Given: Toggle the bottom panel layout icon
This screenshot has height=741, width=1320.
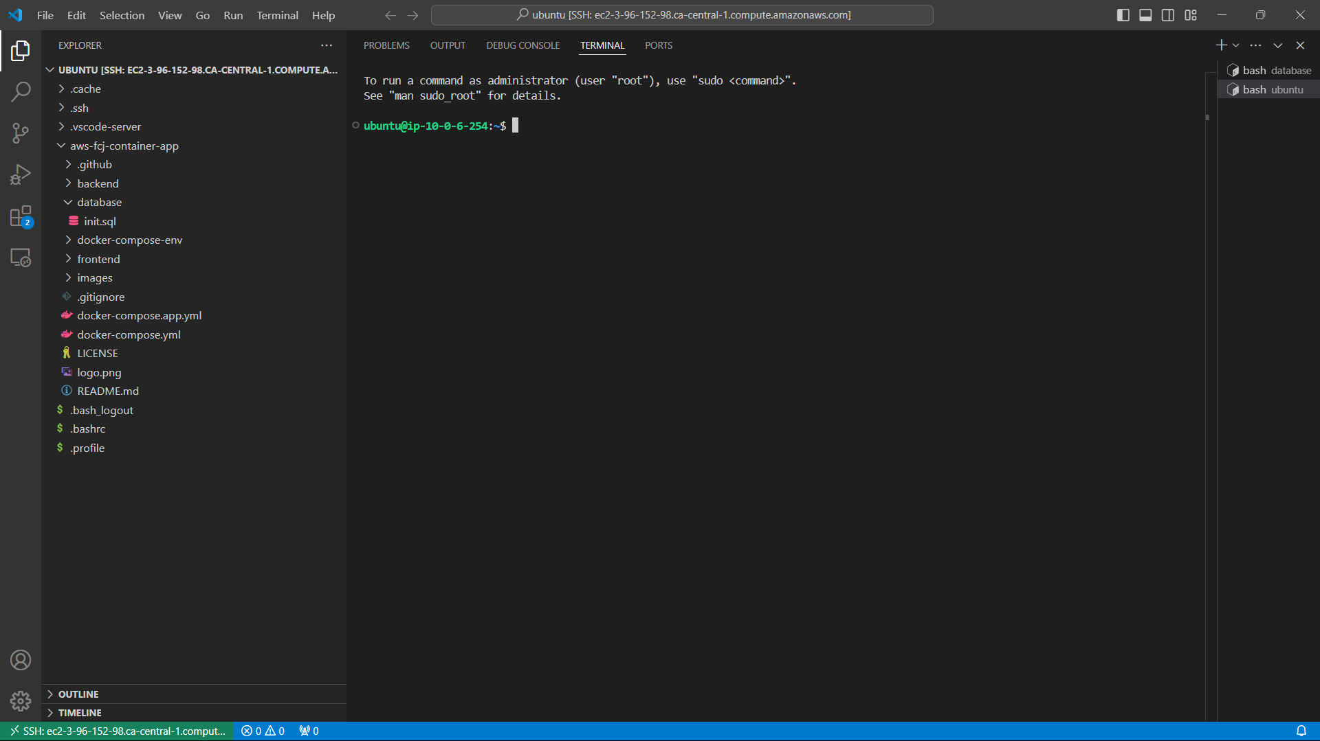Looking at the screenshot, I should click(1145, 15).
